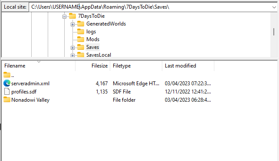The width and height of the screenshot is (279, 161).
Task: Click the directory tree vertical scrollbar thumb
Action: pyautogui.click(x=274, y=32)
